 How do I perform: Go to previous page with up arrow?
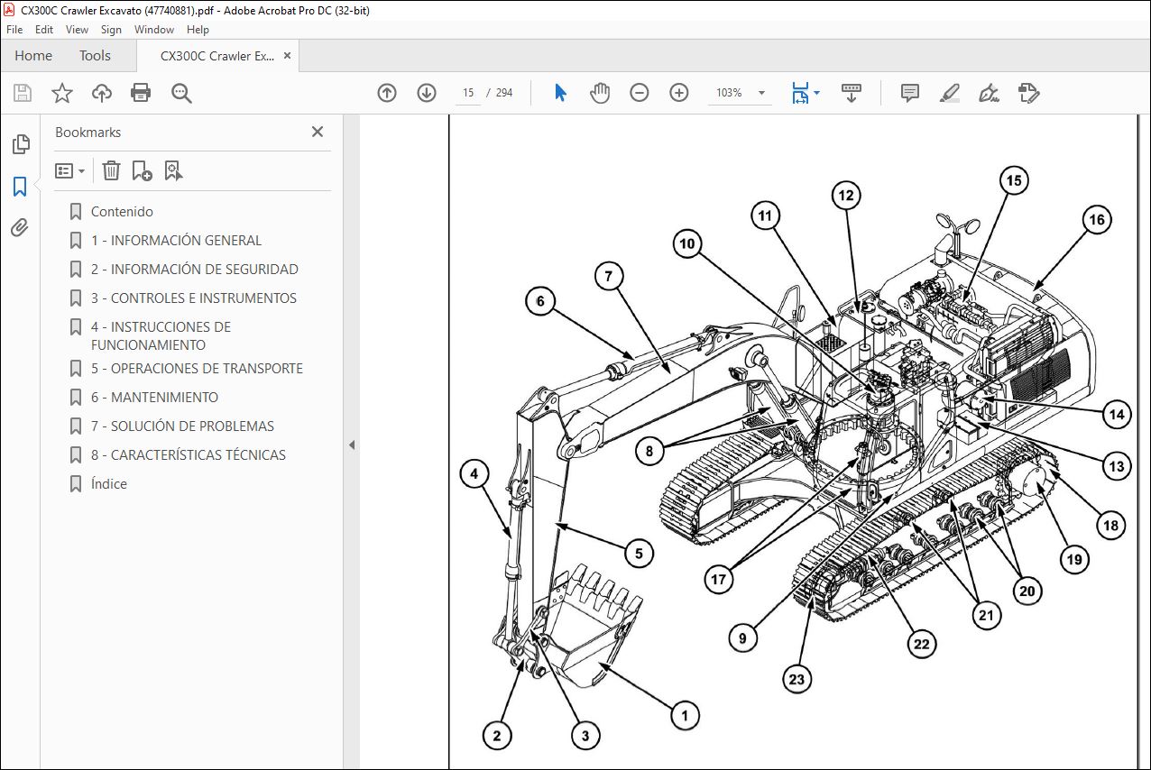point(387,93)
